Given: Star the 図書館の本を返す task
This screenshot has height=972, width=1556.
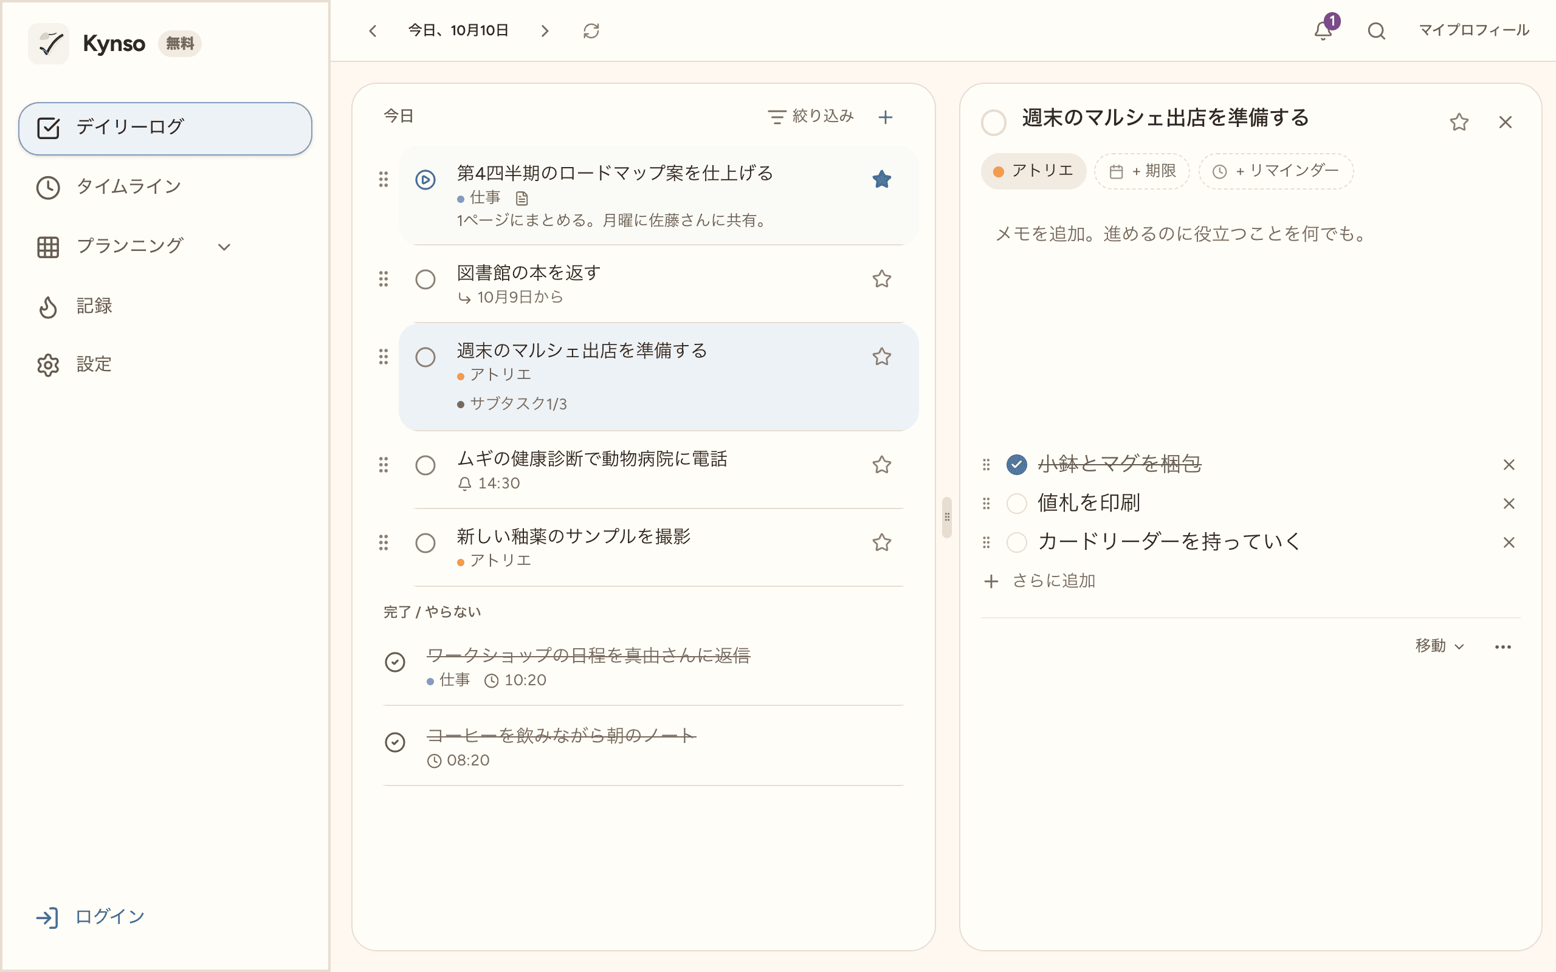Looking at the screenshot, I should 881,279.
